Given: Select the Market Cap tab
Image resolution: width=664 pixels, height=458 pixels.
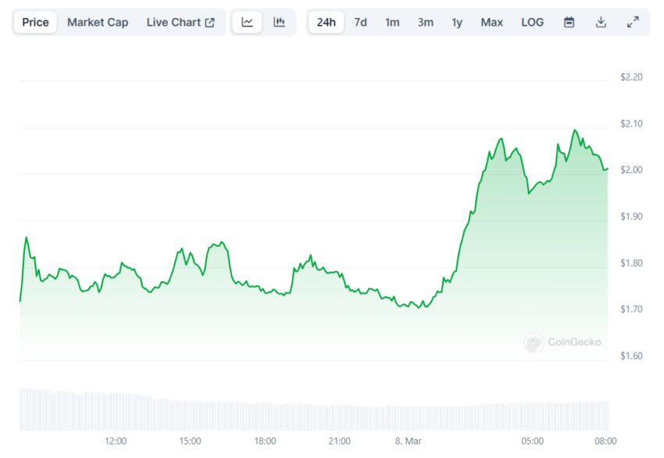Looking at the screenshot, I should (x=98, y=22).
